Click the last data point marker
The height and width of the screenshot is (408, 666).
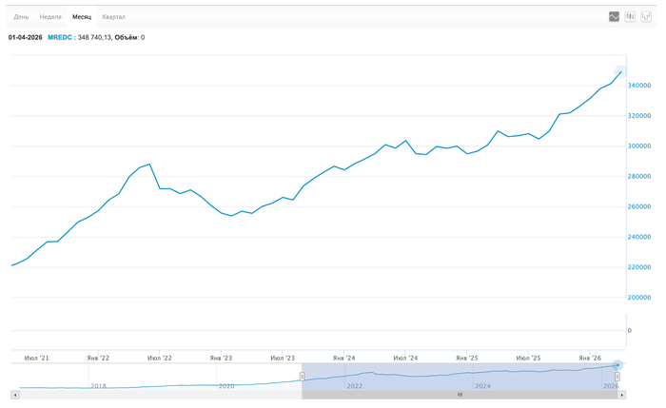pos(620,72)
